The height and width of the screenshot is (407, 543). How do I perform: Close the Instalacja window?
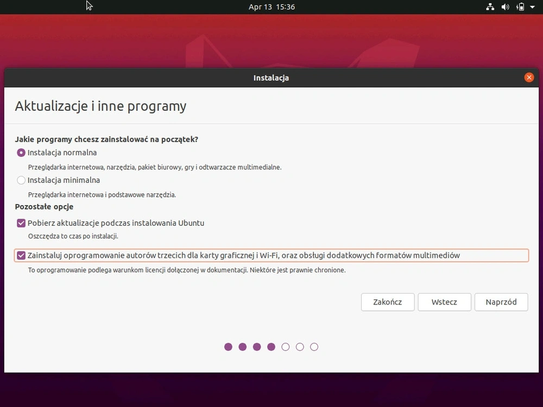tap(529, 78)
